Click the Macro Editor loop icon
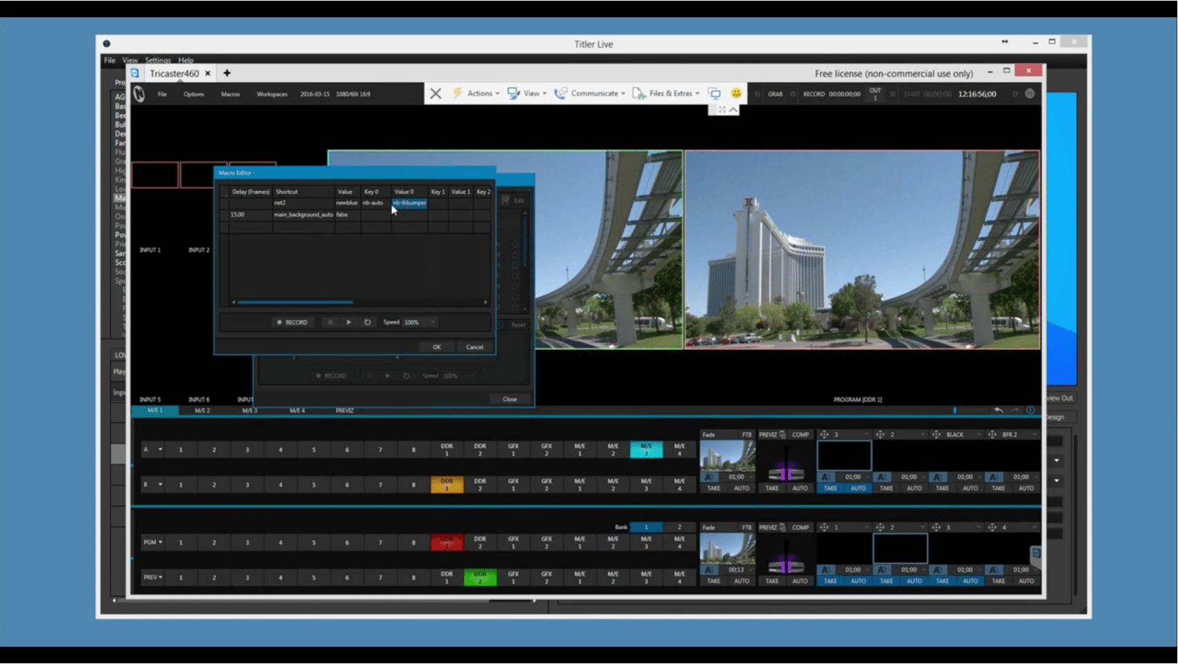This screenshot has height=664, width=1178. 368,322
